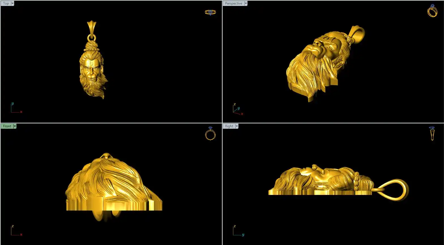Click the XYZ axis indicator in Perspective viewport
The height and width of the screenshot is (245, 444).
pyautogui.click(x=237, y=110)
